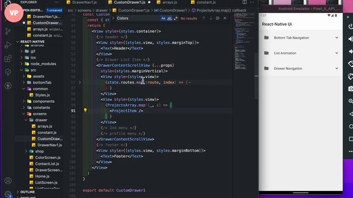
Task: Toggle Find in Selection in find widget
Action: coord(218,18)
